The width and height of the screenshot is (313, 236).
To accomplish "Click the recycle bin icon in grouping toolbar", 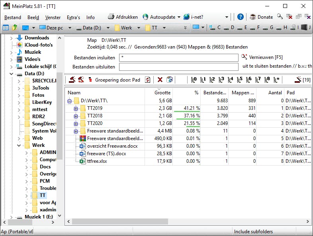I will click(x=170, y=80).
